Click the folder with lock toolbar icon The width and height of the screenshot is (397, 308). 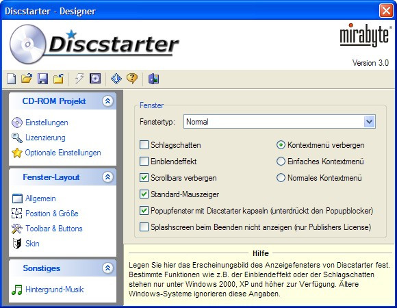pos(58,79)
